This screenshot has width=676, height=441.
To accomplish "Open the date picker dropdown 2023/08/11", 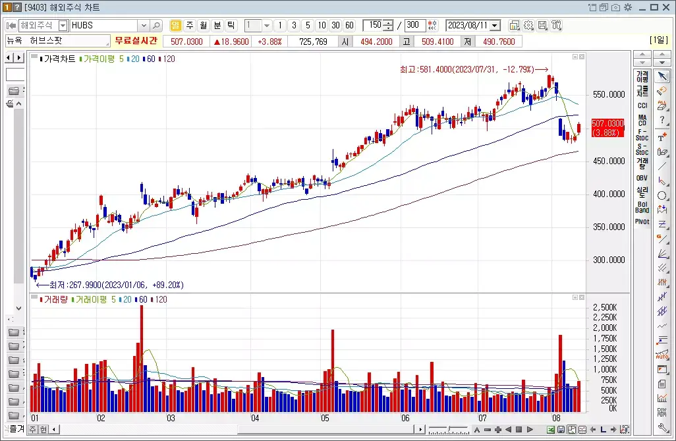I will pos(495,26).
